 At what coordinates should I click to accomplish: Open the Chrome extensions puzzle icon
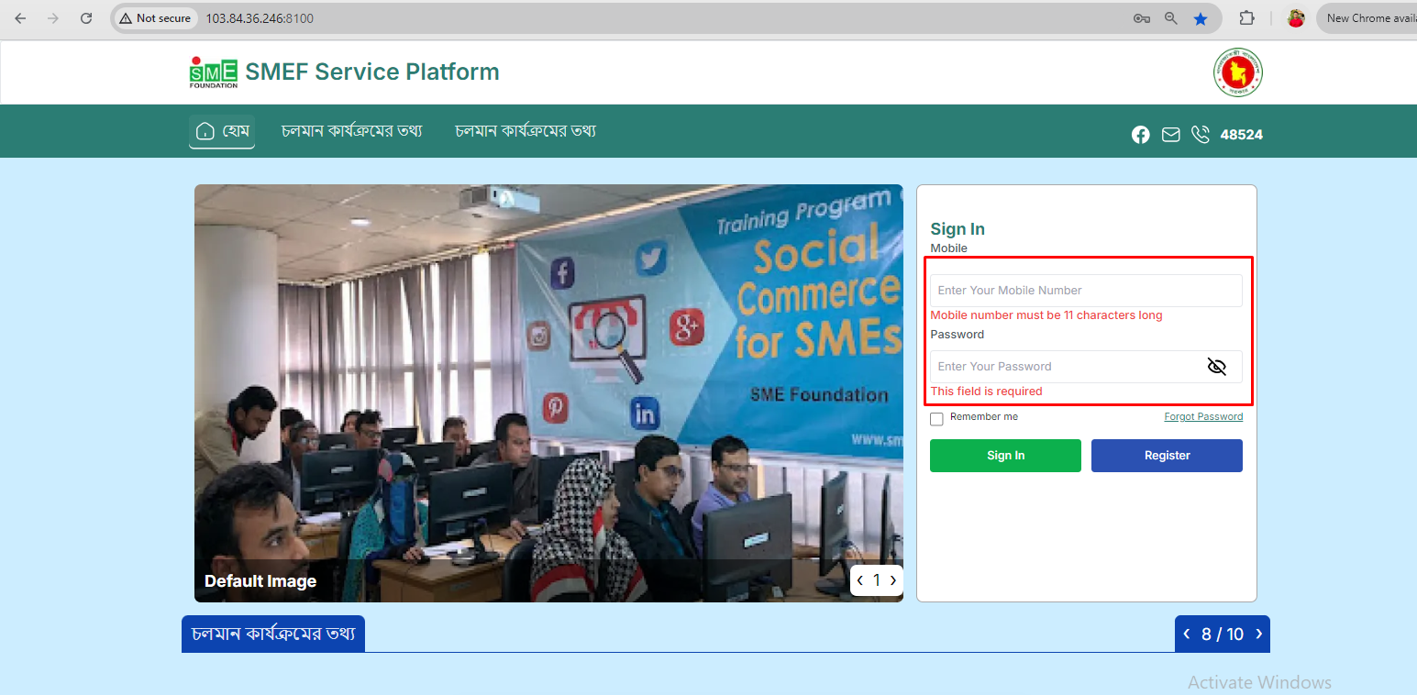tap(1247, 18)
